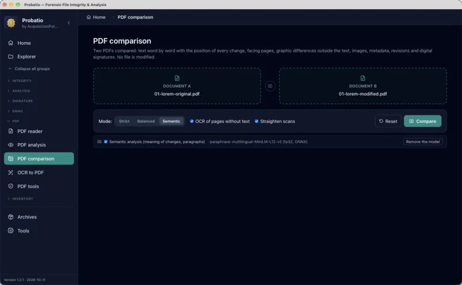Viewport: 462px width, 285px height.
Task: Open the PDF reader page
Action: click(39, 132)
